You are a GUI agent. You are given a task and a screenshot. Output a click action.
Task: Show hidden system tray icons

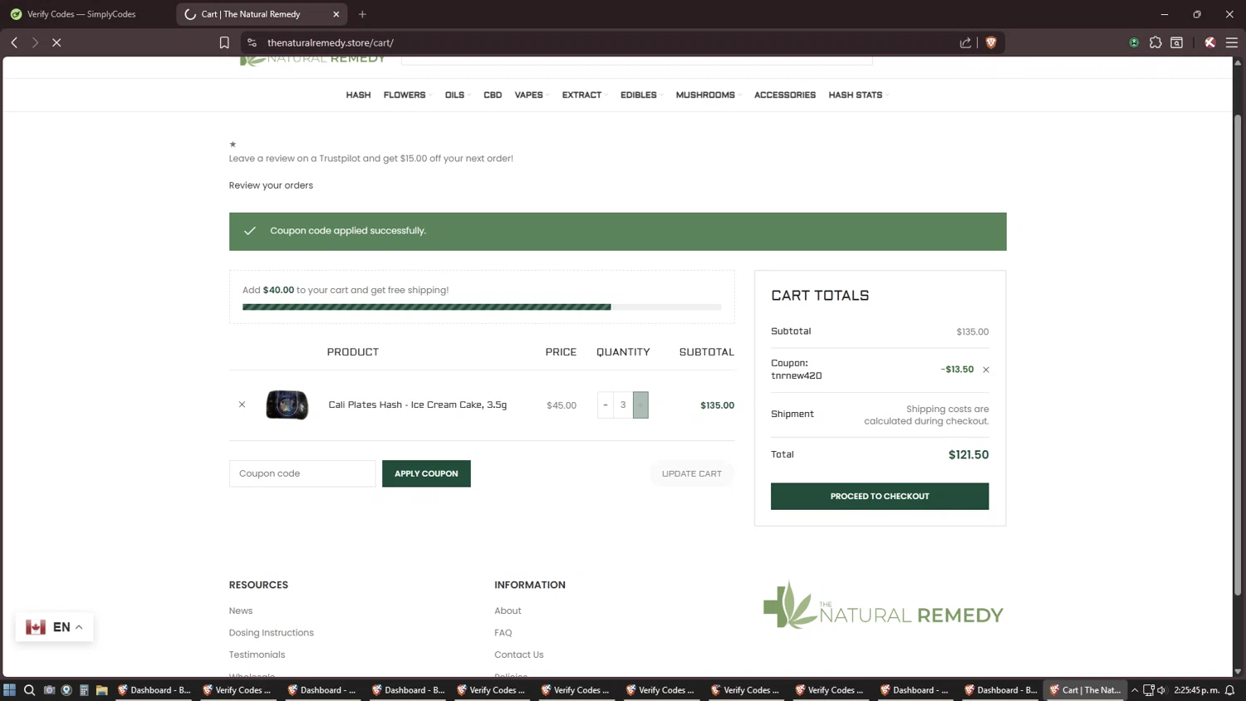[x=1135, y=689]
